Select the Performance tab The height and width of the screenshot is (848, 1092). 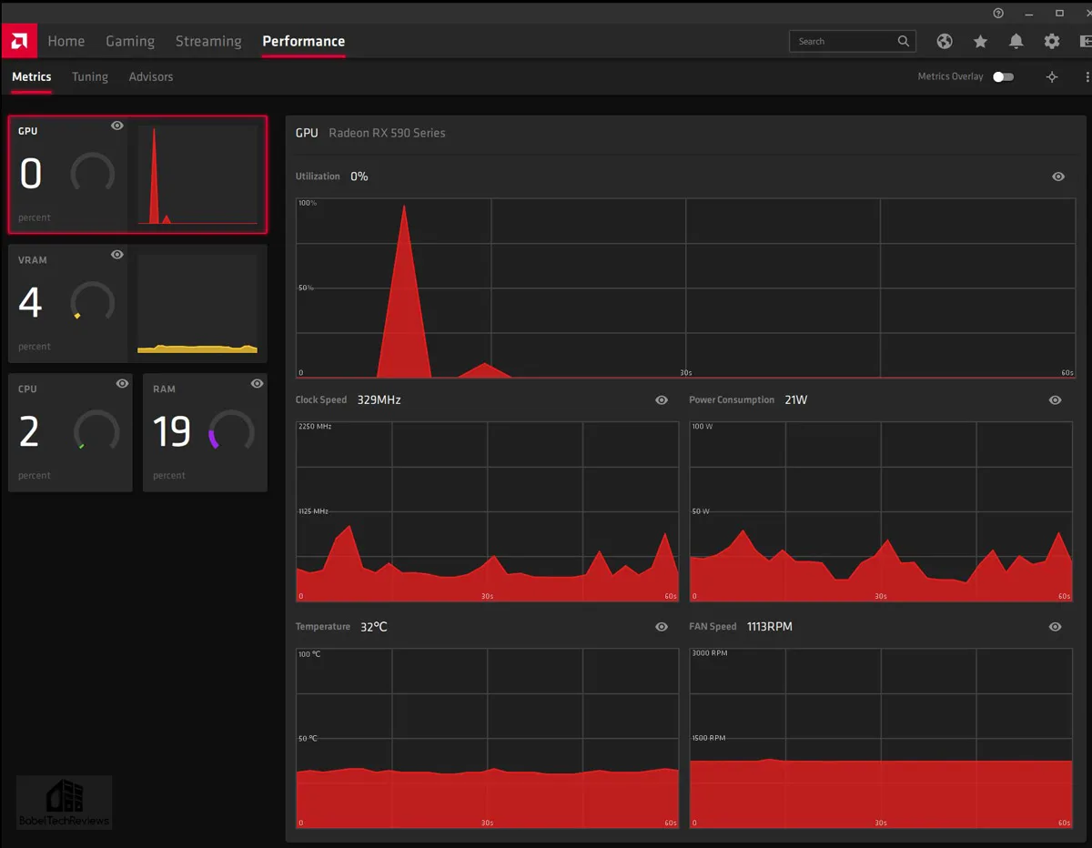tap(303, 41)
